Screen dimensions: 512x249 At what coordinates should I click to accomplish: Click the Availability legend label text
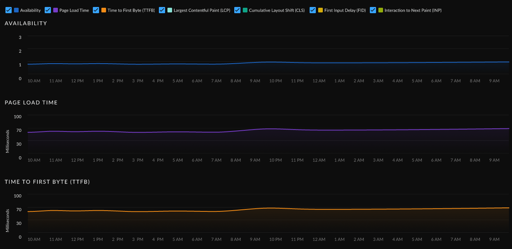pos(30,10)
